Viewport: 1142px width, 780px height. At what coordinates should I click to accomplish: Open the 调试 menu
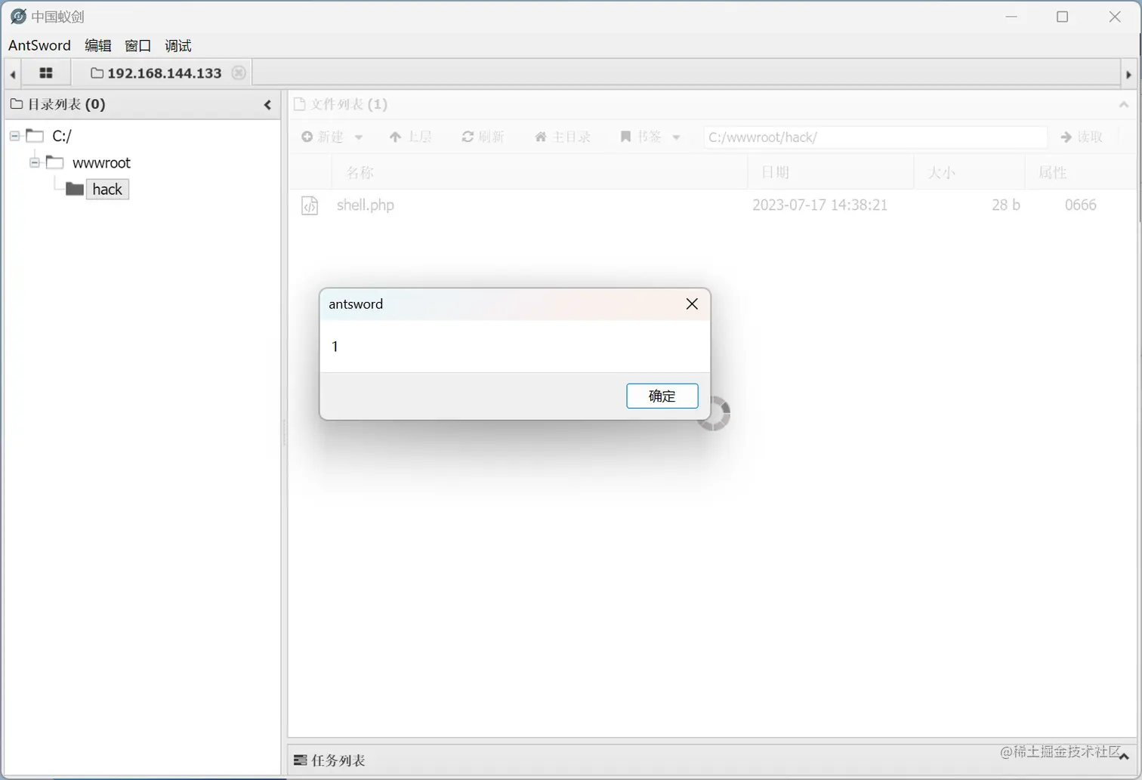(178, 45)
